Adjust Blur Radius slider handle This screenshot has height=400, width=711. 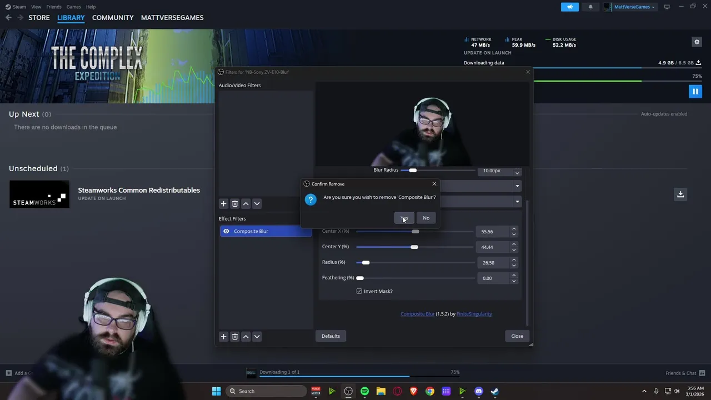point(413,171)
